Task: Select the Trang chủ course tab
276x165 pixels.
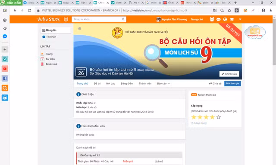Action: 82,83
